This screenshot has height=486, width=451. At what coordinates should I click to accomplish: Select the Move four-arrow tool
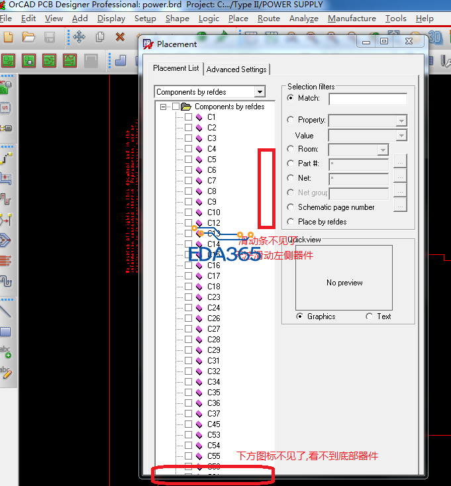(x=79, y=37)
